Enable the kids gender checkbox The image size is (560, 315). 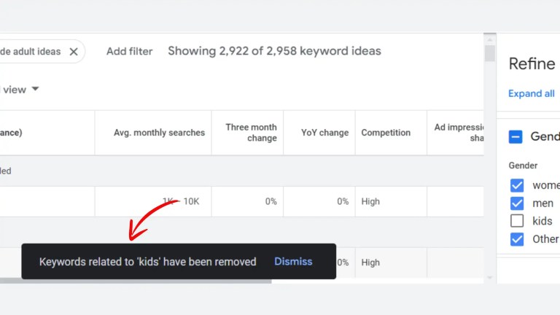(517, 221)
